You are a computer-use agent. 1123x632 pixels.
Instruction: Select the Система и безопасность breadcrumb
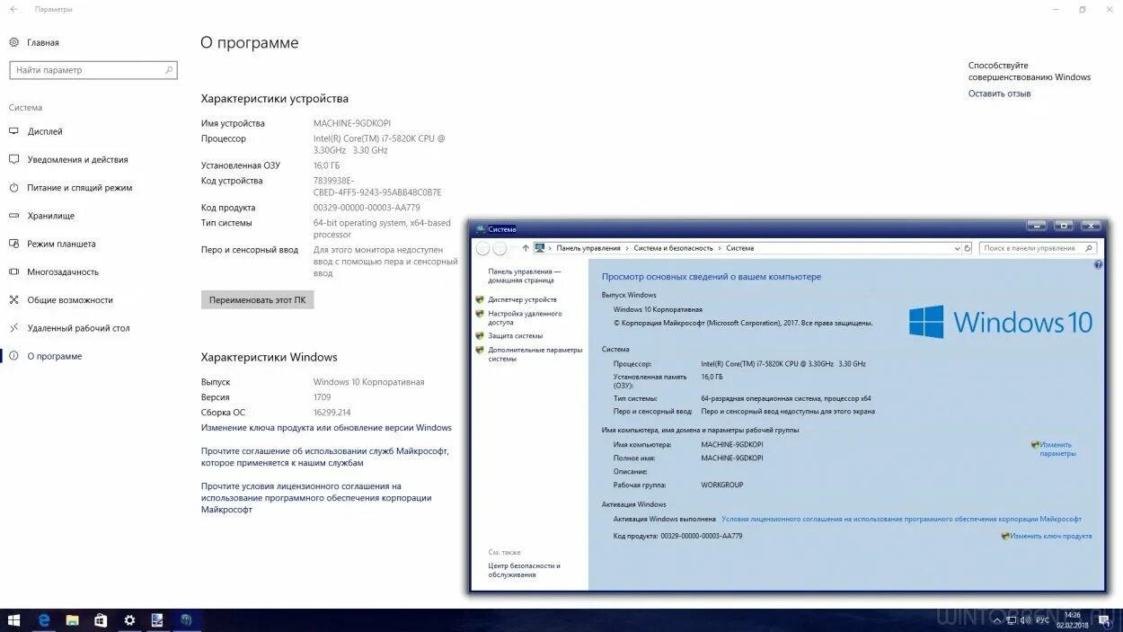(x=673, y=248)
